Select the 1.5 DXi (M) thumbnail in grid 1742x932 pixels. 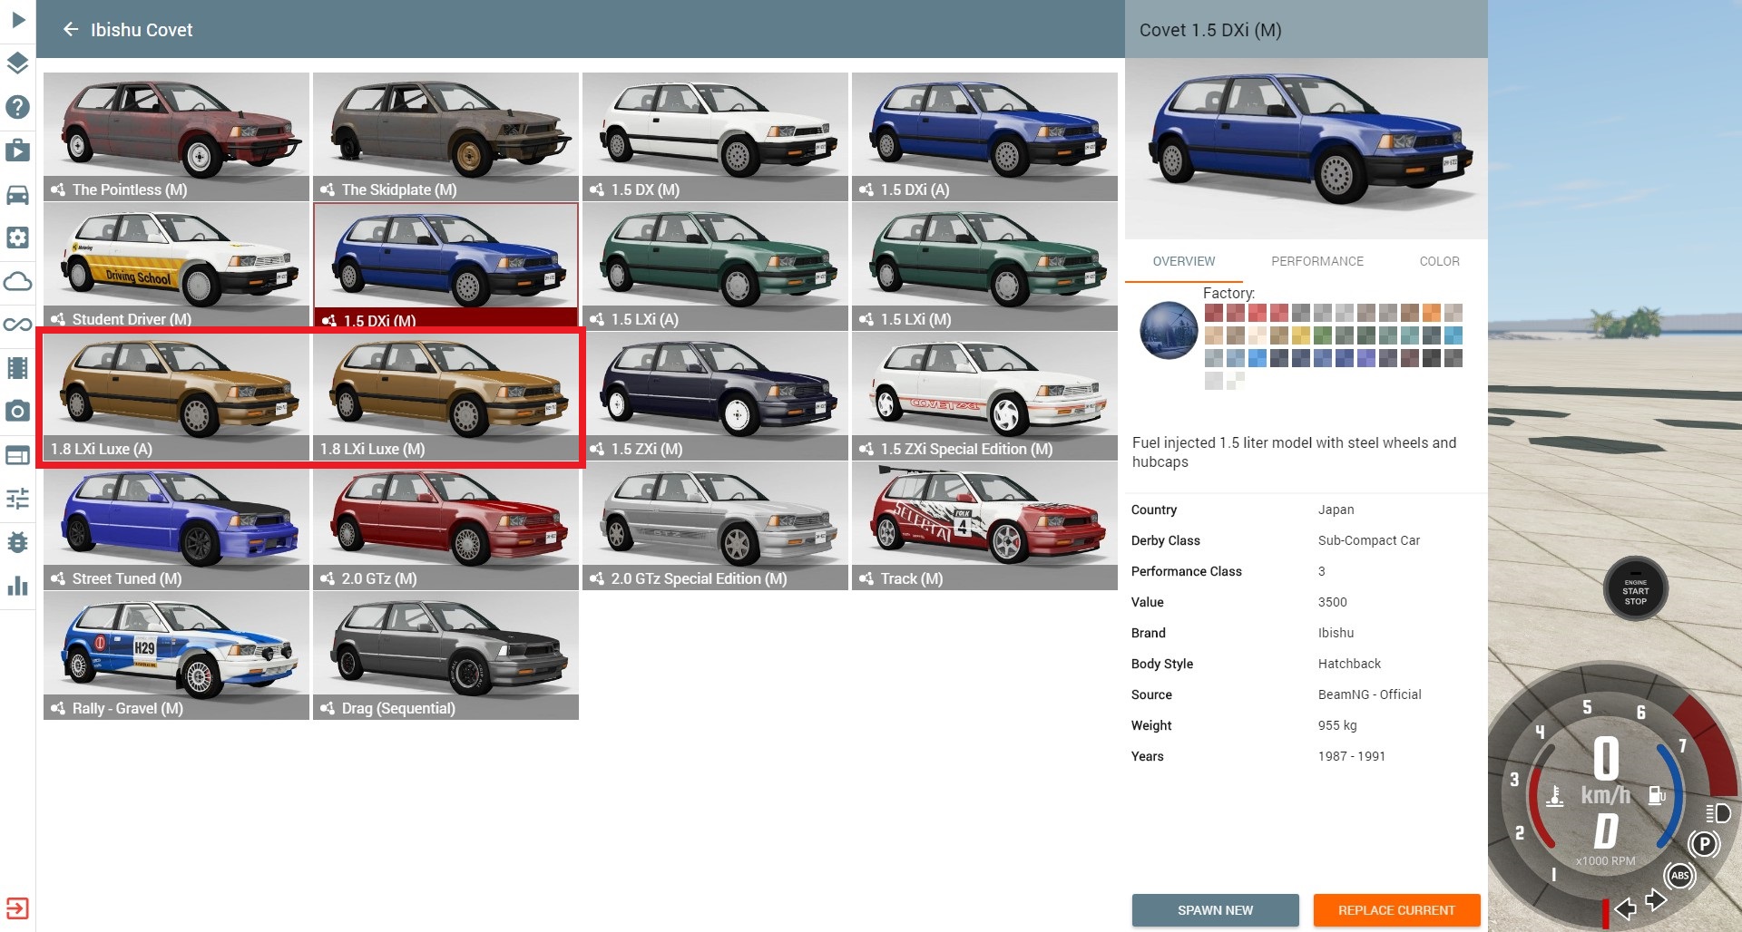(x=445, y=266)
